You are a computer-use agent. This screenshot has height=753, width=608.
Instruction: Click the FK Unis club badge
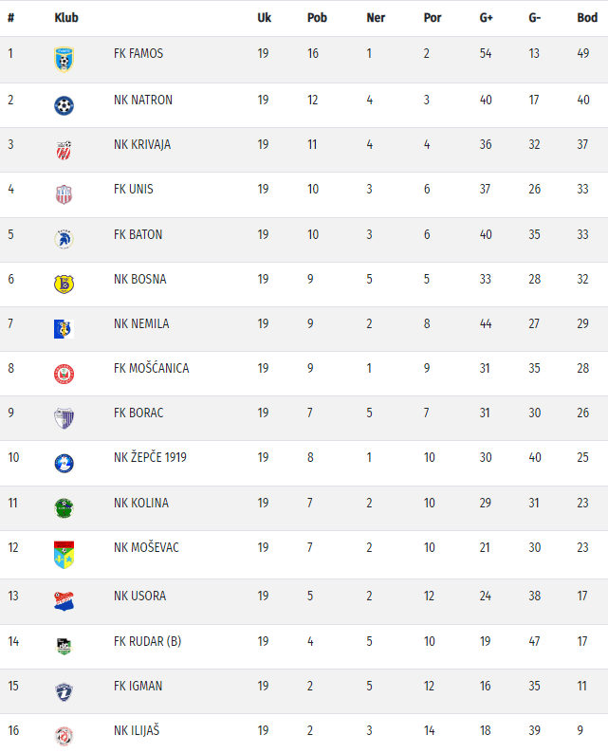tap(64, 194)
